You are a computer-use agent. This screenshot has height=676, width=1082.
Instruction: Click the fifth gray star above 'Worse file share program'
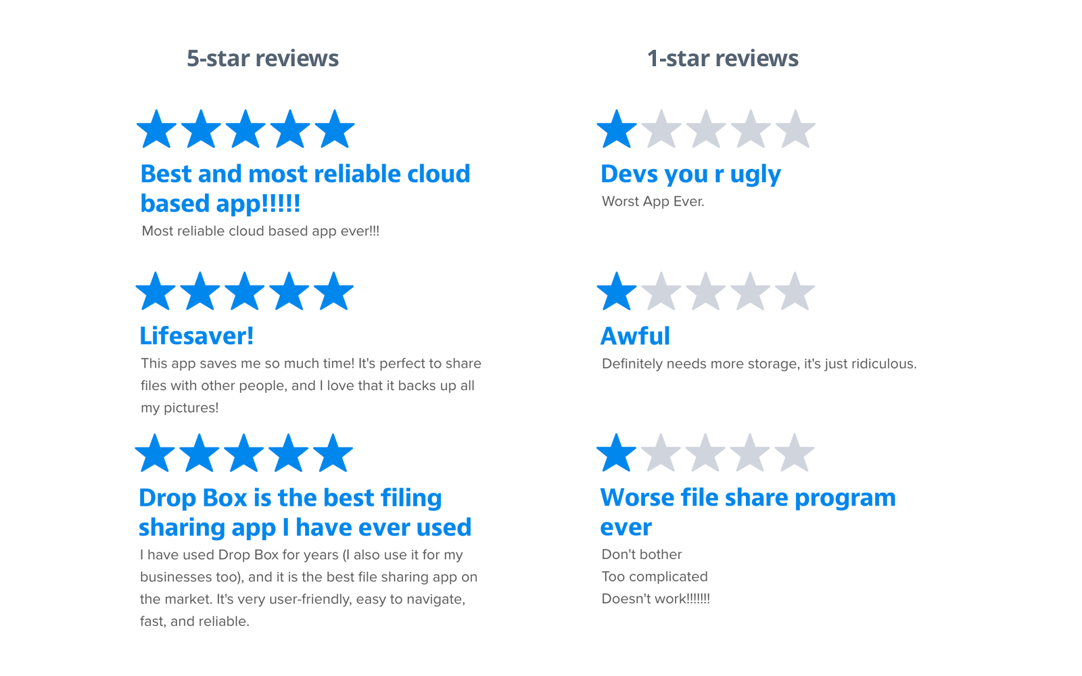point(795,454)
